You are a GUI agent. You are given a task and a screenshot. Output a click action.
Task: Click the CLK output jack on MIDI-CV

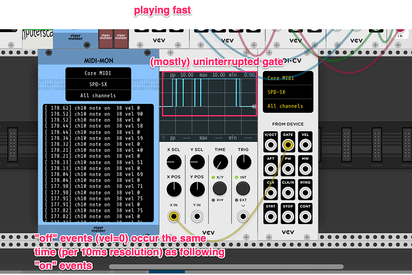click(270, 192)
